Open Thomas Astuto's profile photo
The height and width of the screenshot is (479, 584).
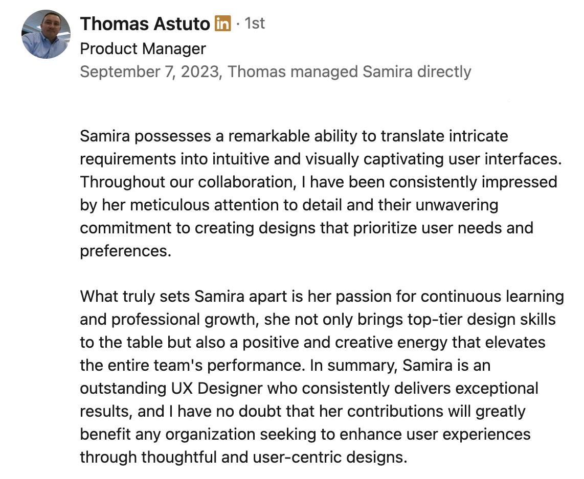click(x=46, y=34)
